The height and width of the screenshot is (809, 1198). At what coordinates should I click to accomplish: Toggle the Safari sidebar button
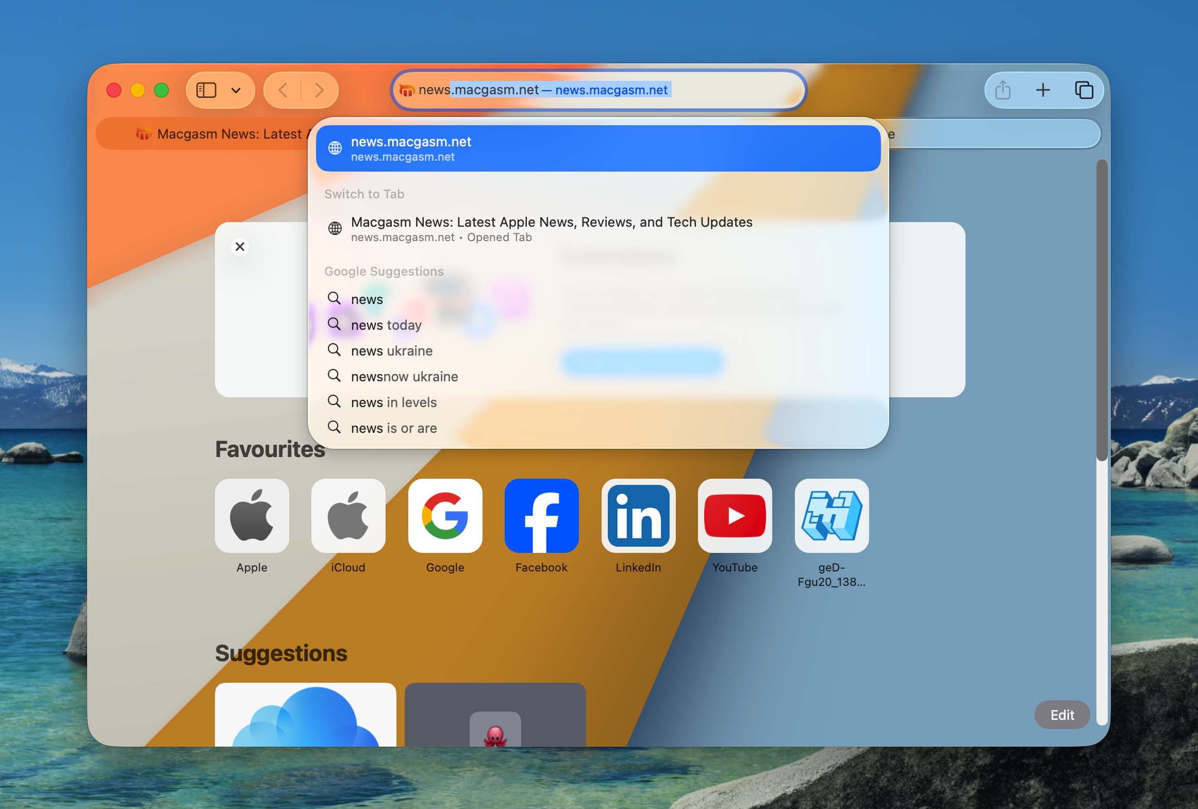[x=206, y=90]
